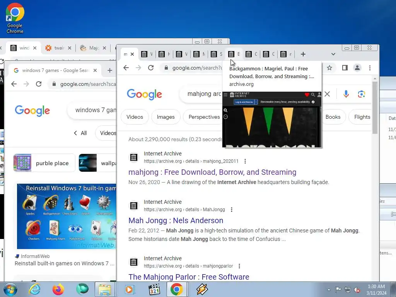Click Google logo in mahjong search window

pyautogui.click(x=144, y=94)
